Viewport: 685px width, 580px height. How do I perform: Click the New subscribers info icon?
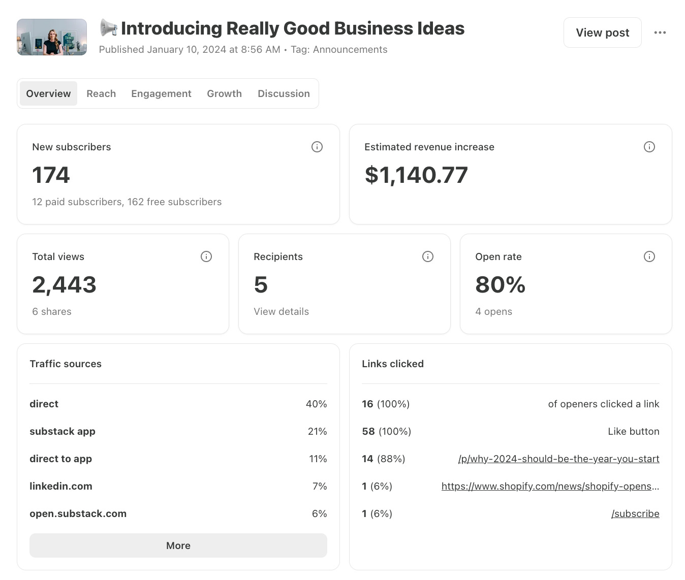click(x=317, y=147)
